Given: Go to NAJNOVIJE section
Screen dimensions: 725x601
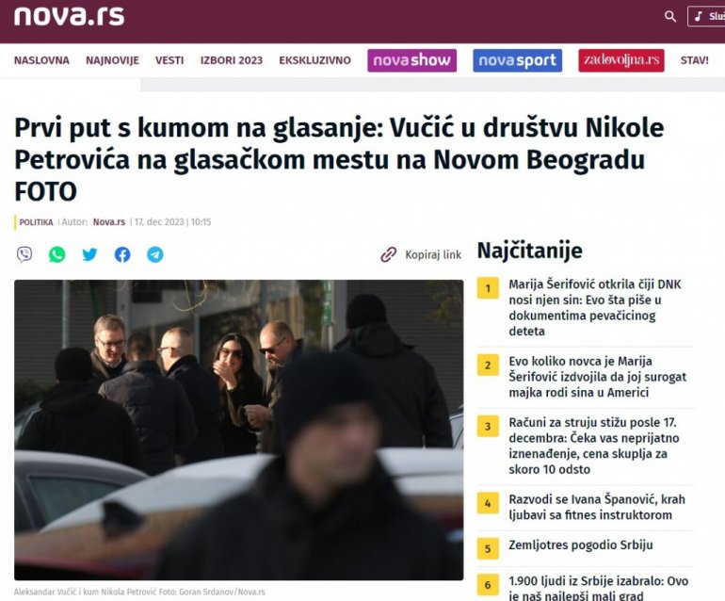Looking at the screenshot, I should tap(112, 60).
